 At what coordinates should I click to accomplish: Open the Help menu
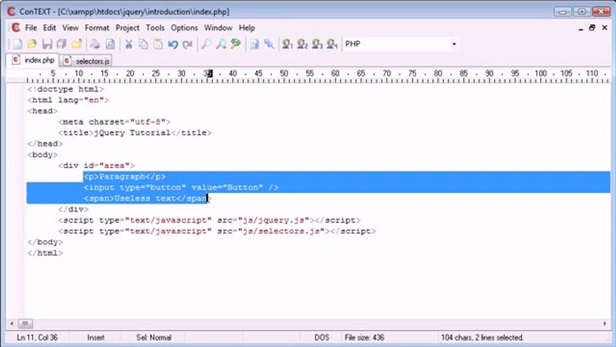pos(247,28)
